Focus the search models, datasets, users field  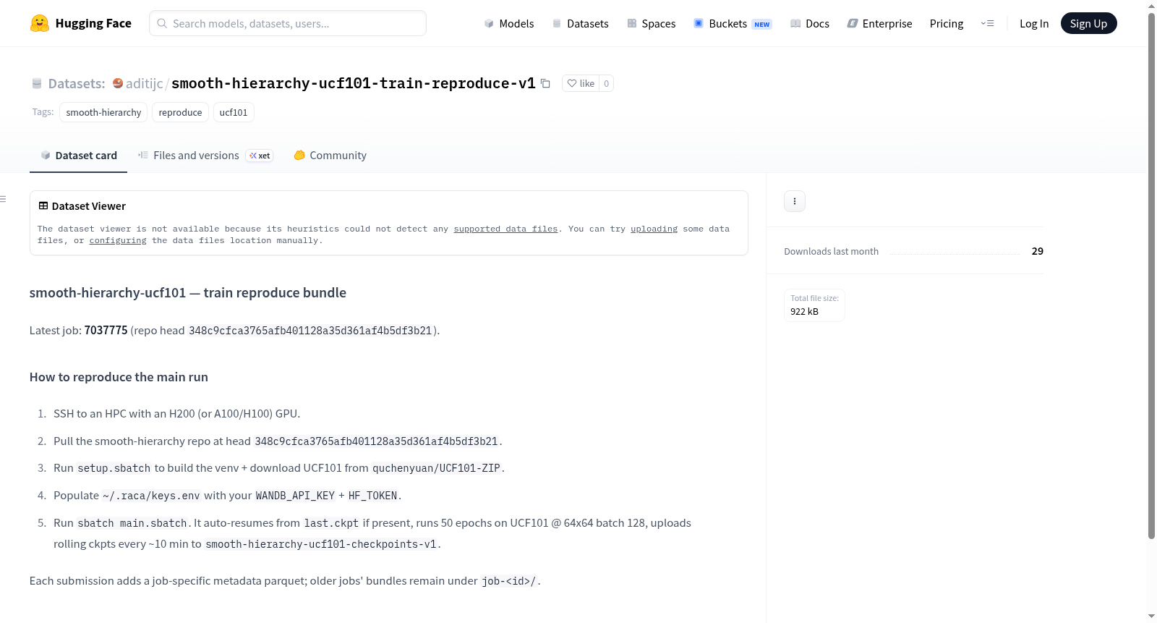click(288, 24)
